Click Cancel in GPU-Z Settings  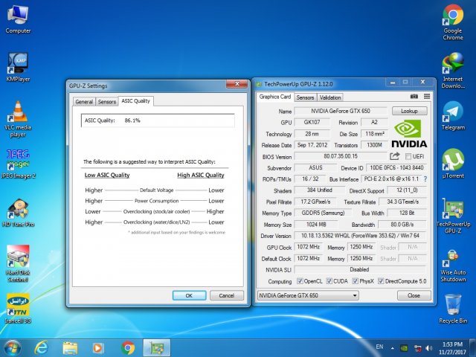(226, 295)
